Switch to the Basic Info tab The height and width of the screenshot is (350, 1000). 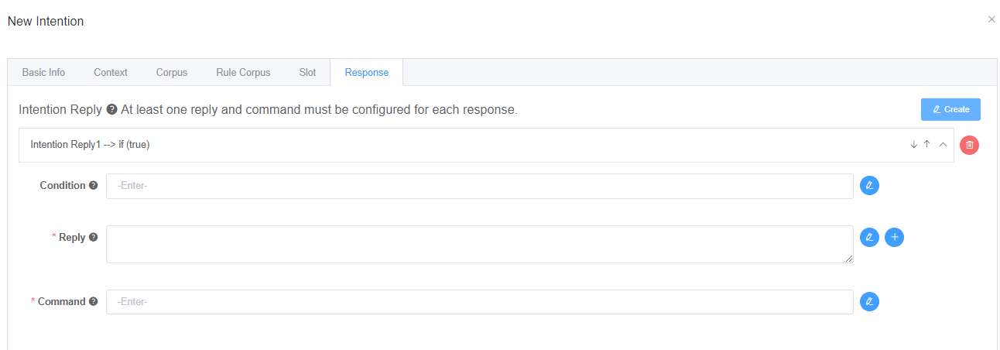pos(43,73)
